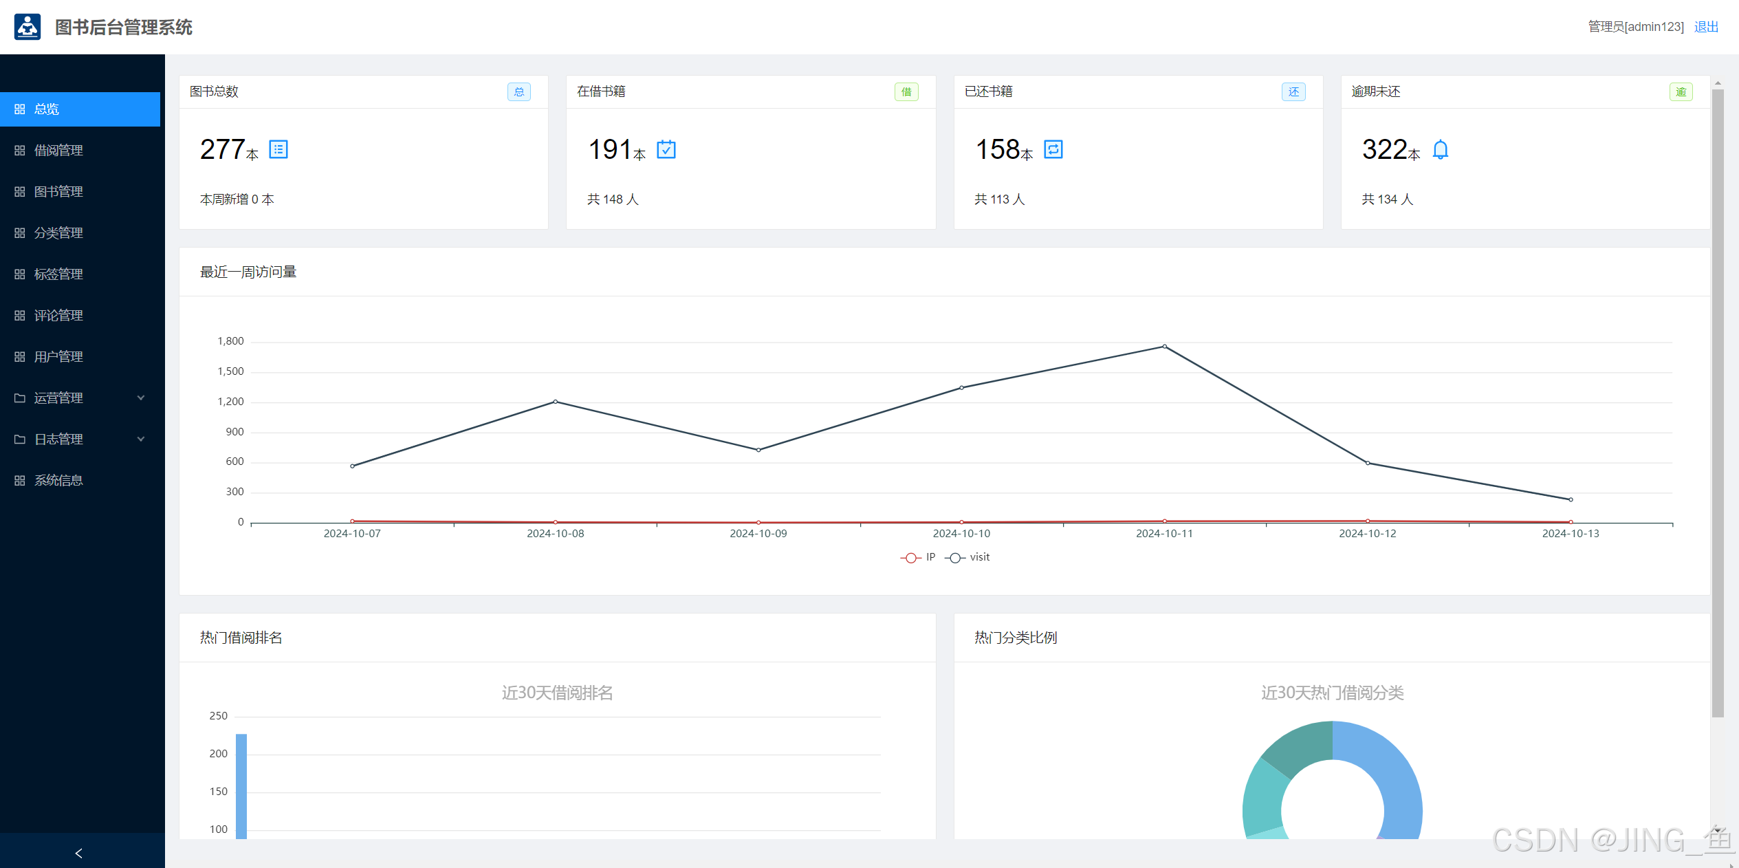Click the 逾 badge on the 逾期未还 card

click(x=1681, y=91)
